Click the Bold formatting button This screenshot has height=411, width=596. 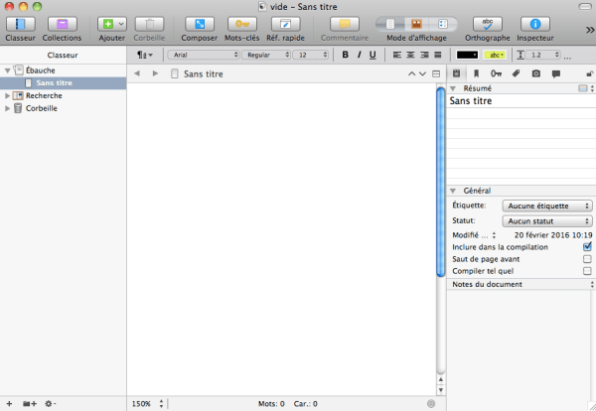pos(345,55)
